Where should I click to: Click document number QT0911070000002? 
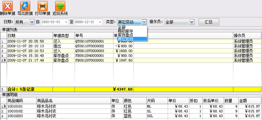[90, 46]
